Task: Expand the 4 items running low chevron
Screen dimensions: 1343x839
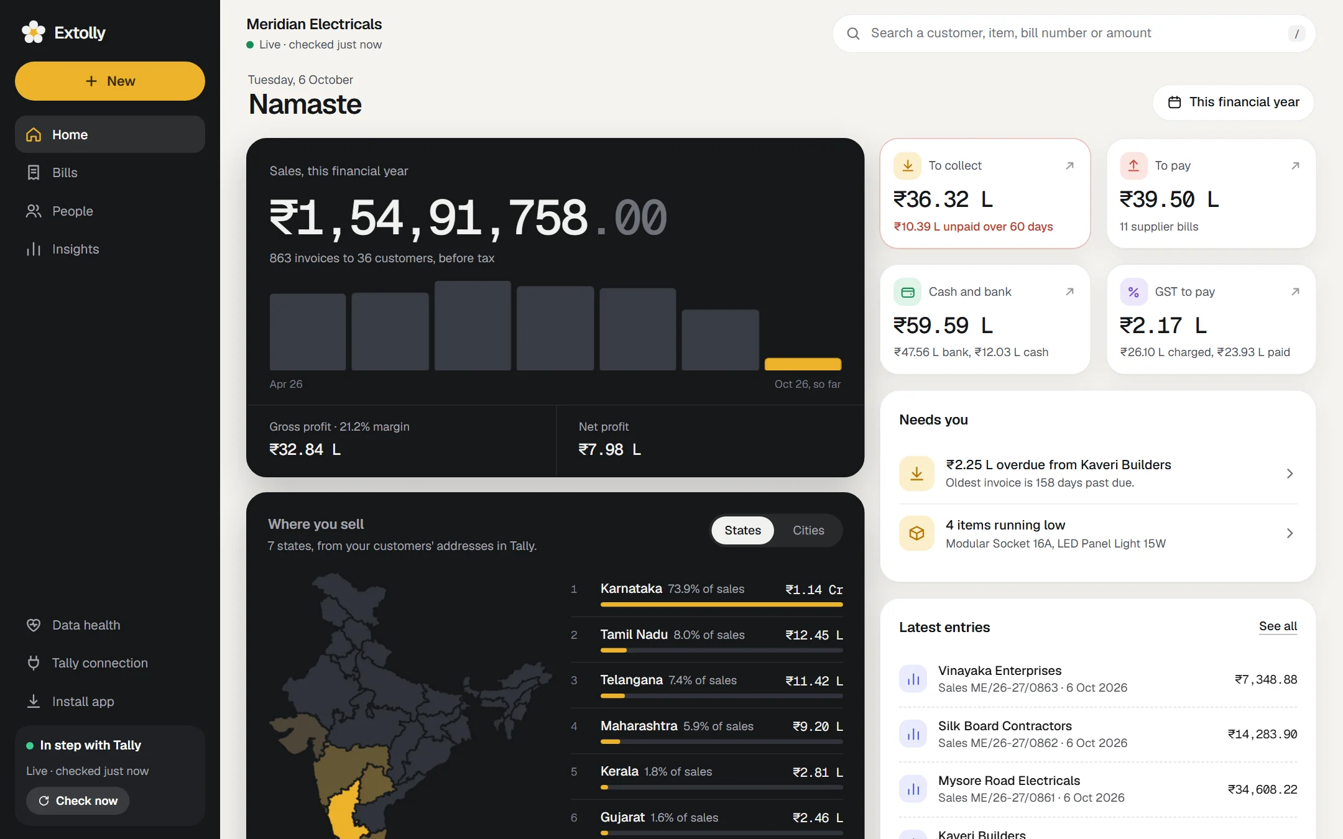Action: point(1290,533)
